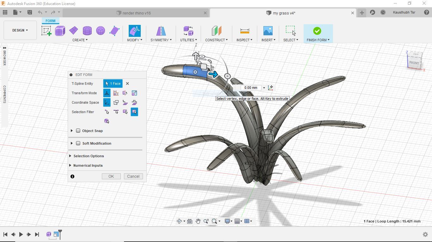The width and height of the screenshot is (432, 242).
Task: Undo the last action
Action: [40, 12]
